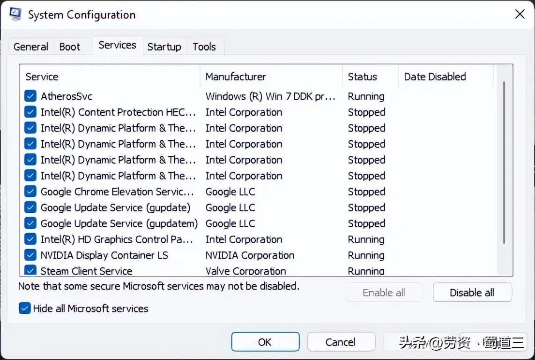Screen dimensions: 535x360
Task: Uncheck the AtherosSvc service checkbox
Action: 30,96
